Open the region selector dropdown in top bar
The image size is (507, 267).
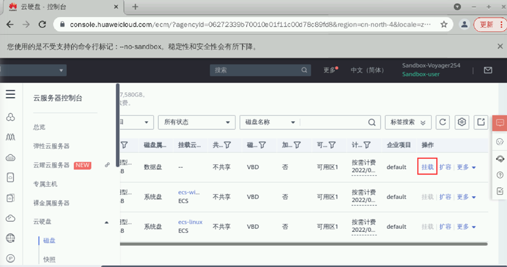tap(33, 70)
